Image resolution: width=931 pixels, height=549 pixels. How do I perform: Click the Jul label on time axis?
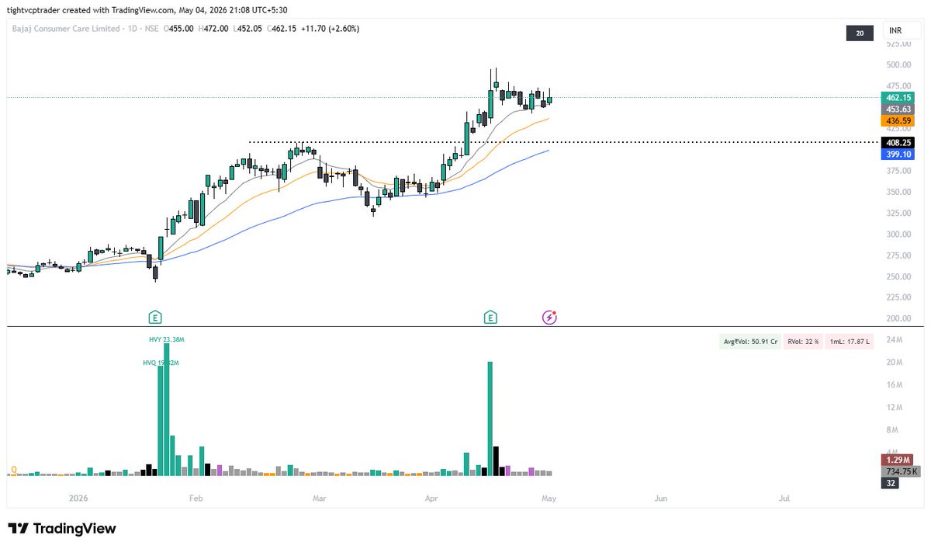coord(784,498)
